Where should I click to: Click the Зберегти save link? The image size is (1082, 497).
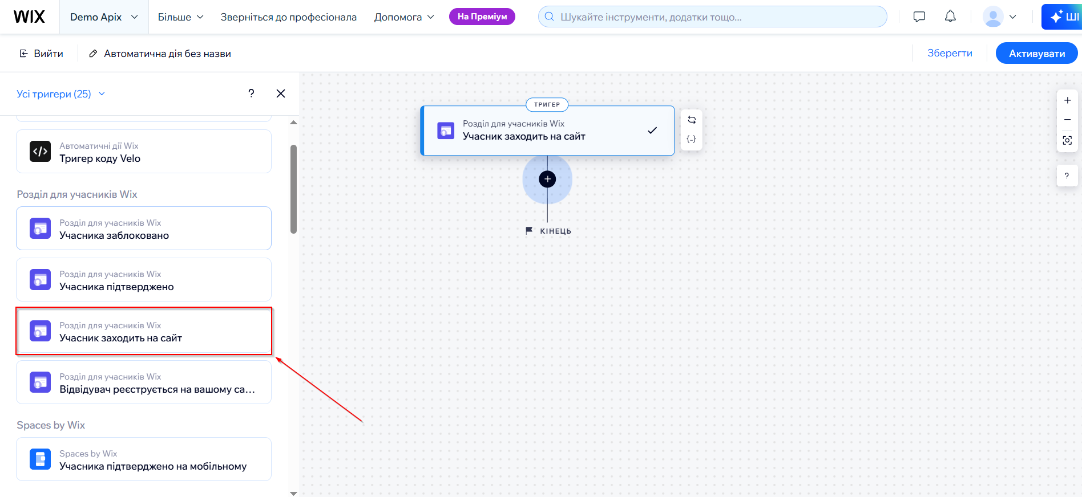(950, 53)
